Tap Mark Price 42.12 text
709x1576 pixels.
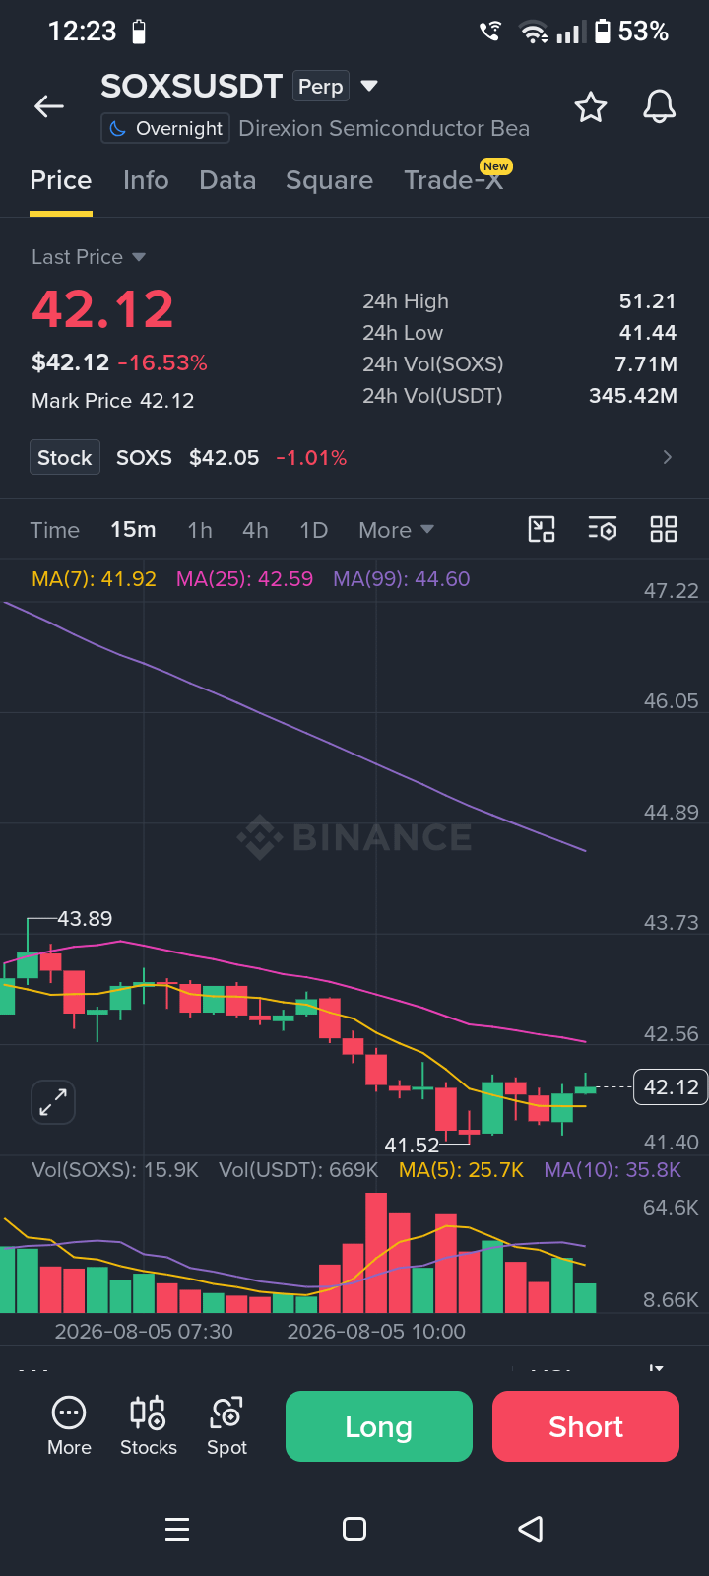point(113,401)
